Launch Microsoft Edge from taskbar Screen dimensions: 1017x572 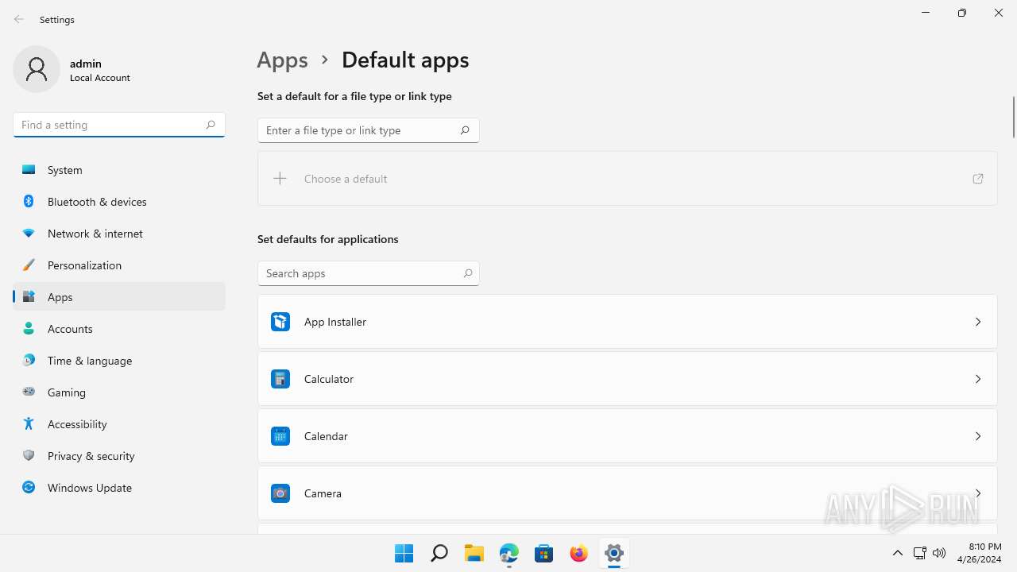point(509,553)
